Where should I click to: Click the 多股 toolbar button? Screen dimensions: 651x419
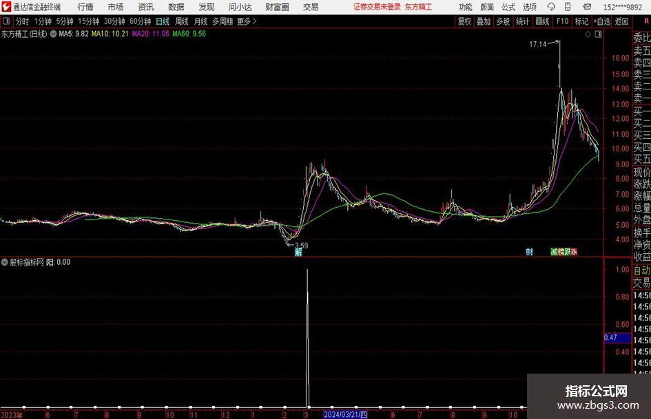(x=503, y=21)
